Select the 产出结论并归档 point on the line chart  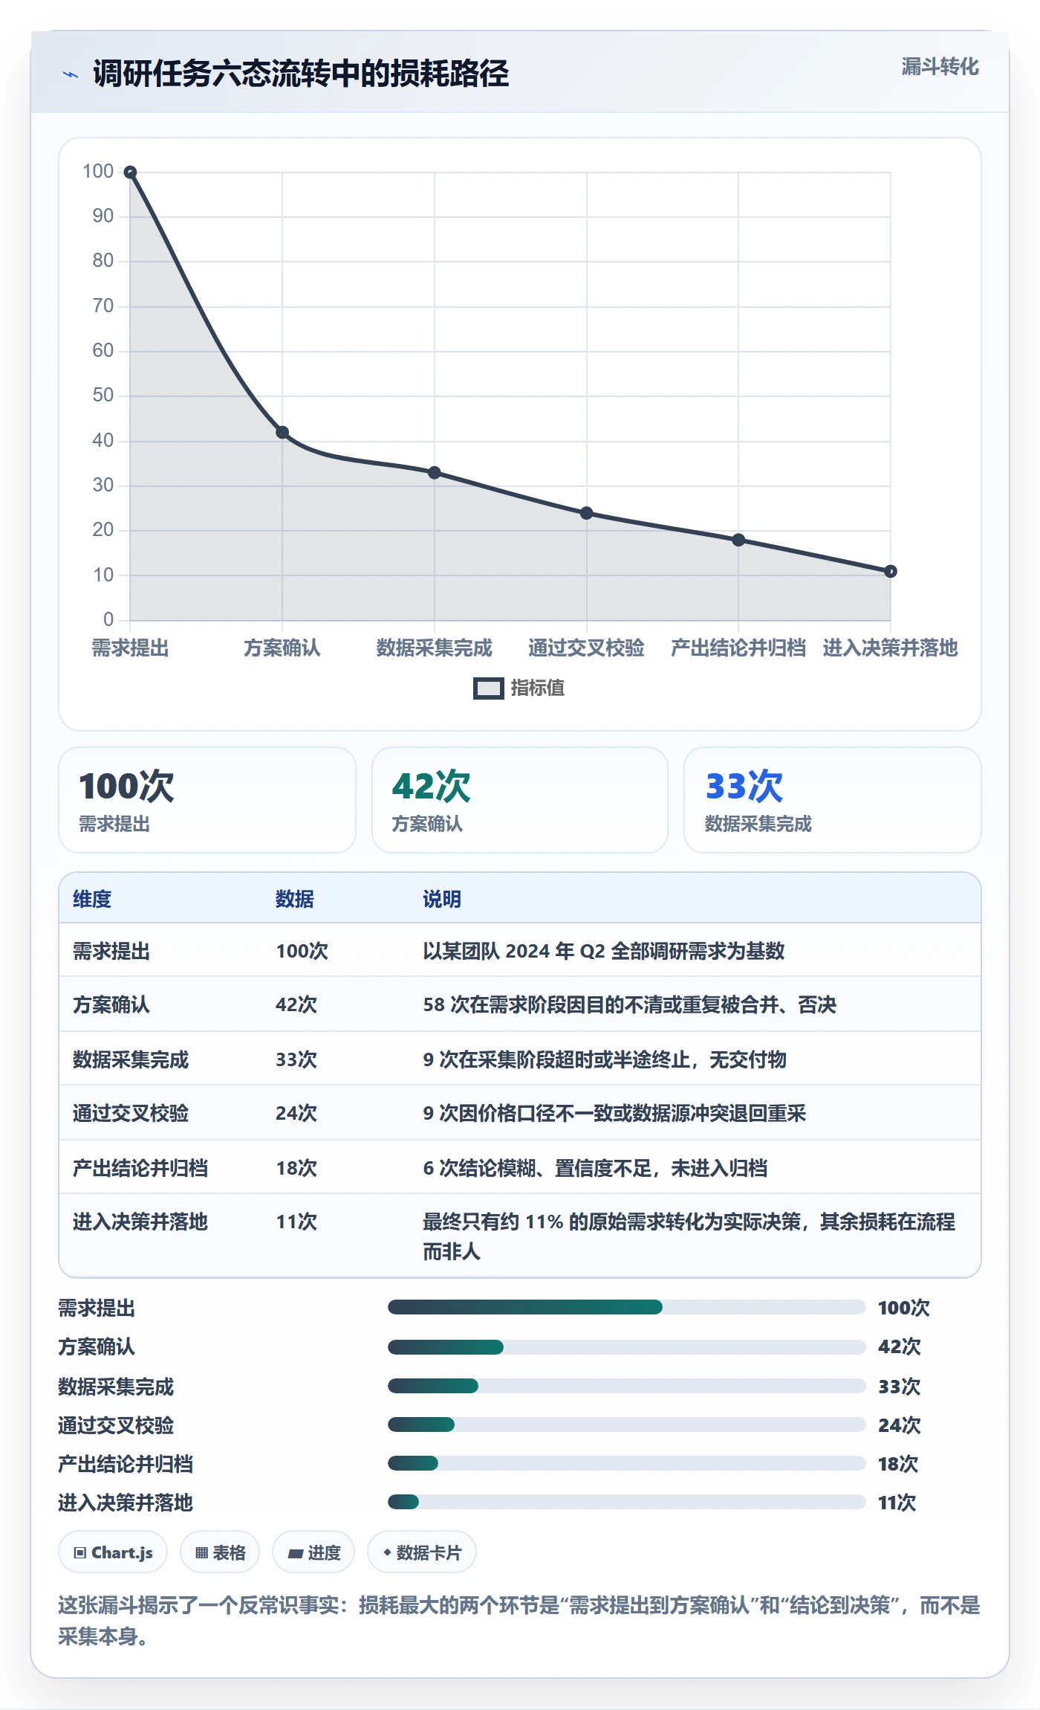(x=738, y=540)
